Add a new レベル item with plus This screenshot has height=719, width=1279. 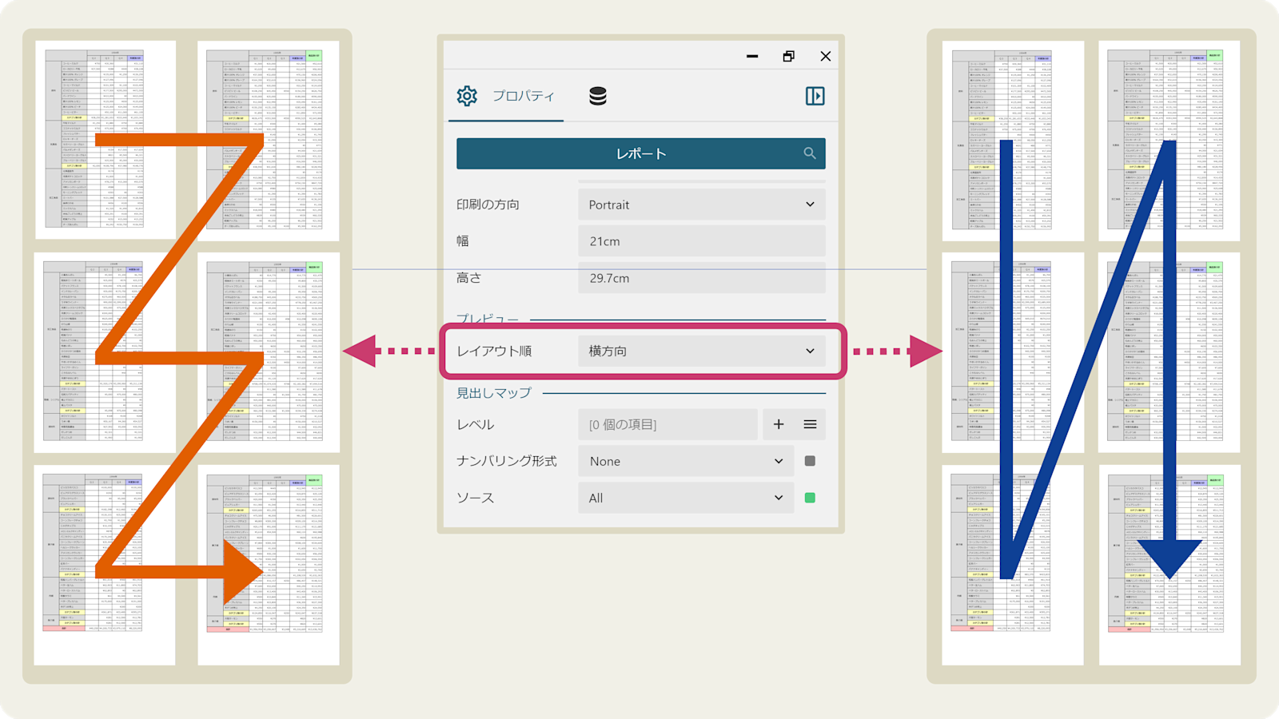(x=779, y=424)
